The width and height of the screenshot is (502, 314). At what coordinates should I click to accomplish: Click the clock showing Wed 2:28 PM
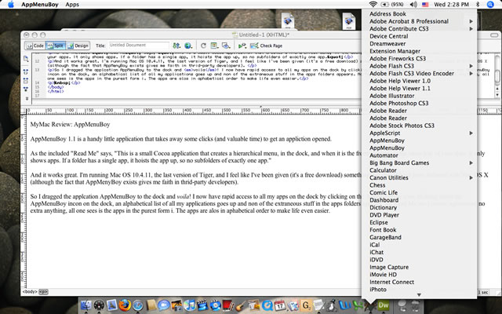(x=451, y=5)
